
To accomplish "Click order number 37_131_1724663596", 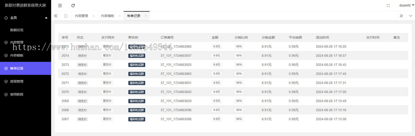I will point(176,110).
